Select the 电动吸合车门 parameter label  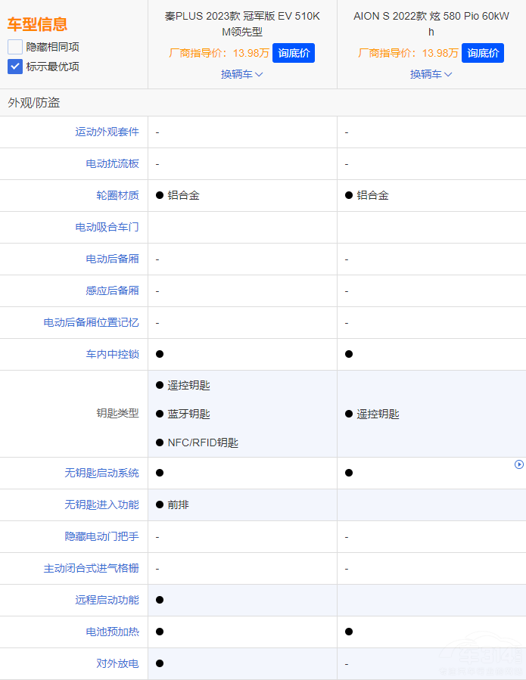click(107, 227)
